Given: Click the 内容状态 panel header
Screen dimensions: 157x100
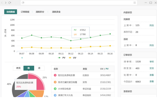Looking at the screenshot, I should (x=139, y=12).
